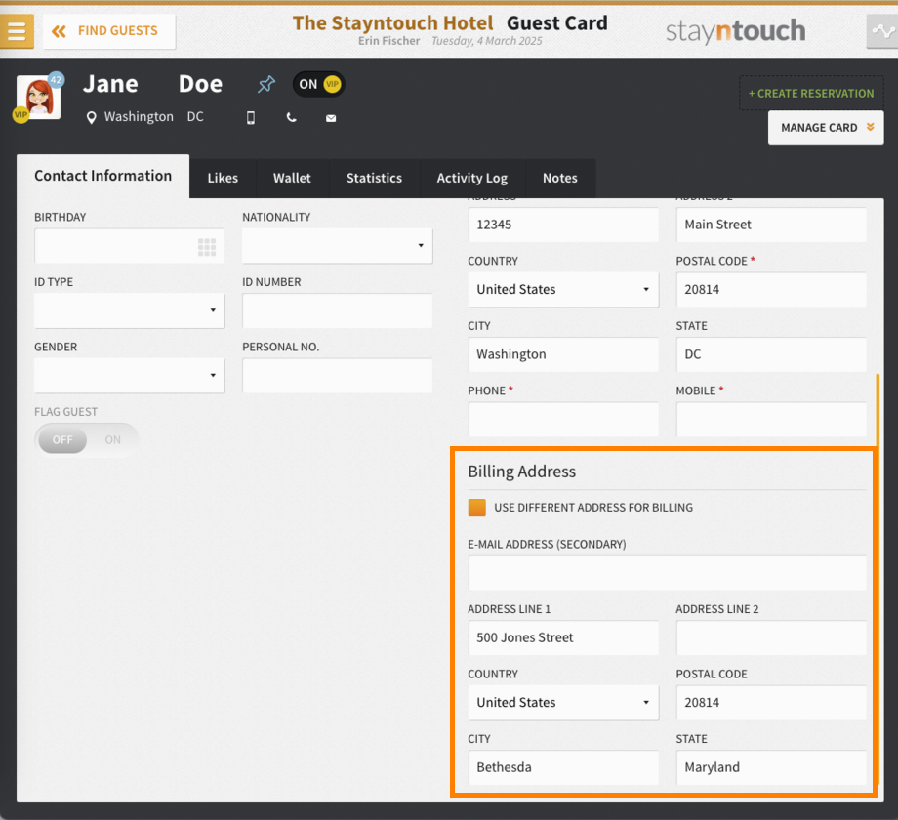Open the Gender dropdown

pyautogui.click(x=130, y=376)
